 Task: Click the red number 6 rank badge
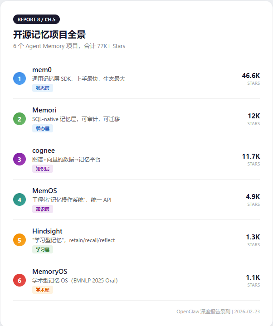click(19, 280)
